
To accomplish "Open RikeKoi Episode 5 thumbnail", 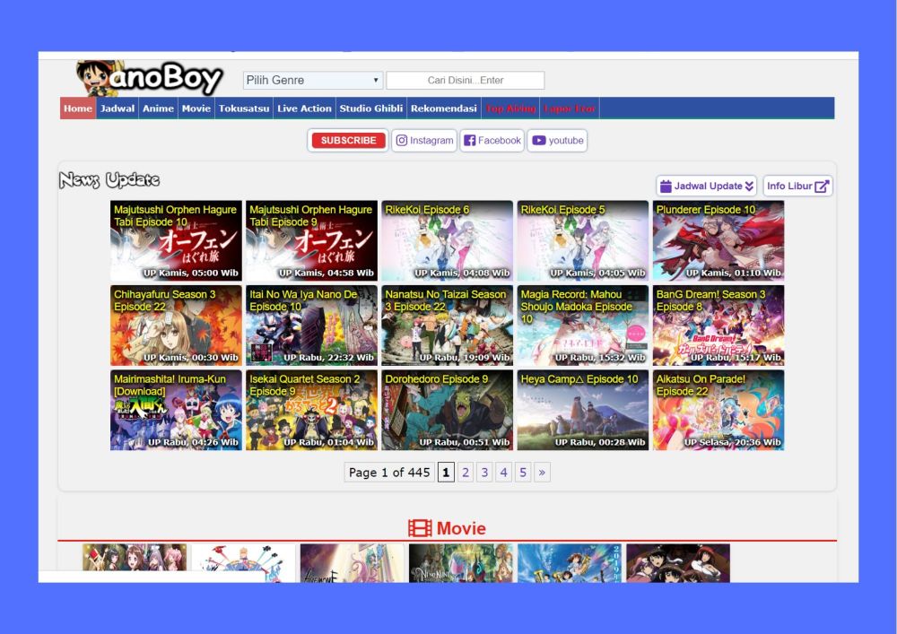I will (583, 240).
